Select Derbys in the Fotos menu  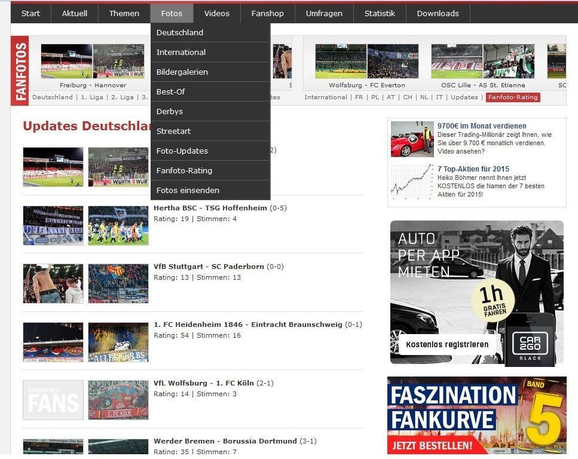click(210, 111)
